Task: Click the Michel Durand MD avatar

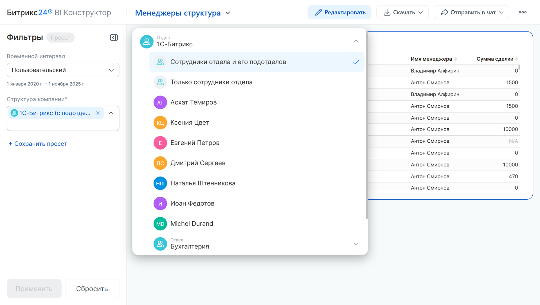Action: coord(160,224)
